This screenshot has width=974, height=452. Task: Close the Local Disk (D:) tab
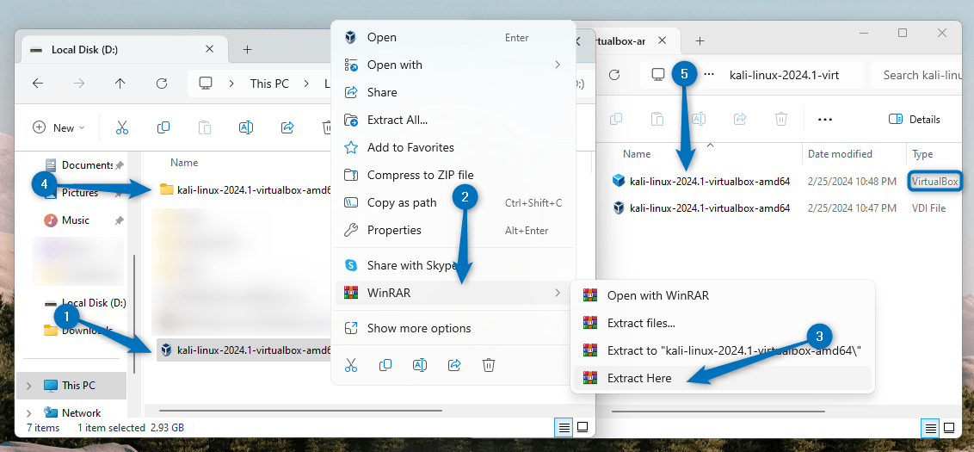209,48
